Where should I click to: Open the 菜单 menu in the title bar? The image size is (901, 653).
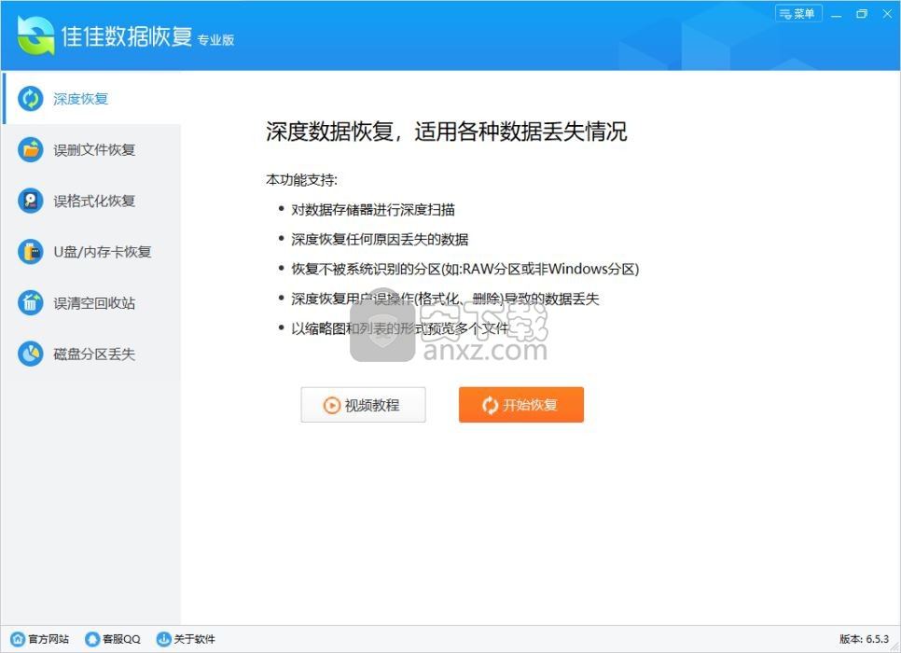click(798, 14)
